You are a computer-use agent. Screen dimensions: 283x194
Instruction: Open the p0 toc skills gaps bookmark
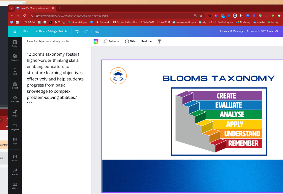tap(78, 22)
